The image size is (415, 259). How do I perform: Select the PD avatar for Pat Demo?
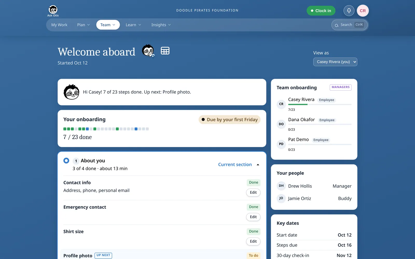[x=281, y=144]
